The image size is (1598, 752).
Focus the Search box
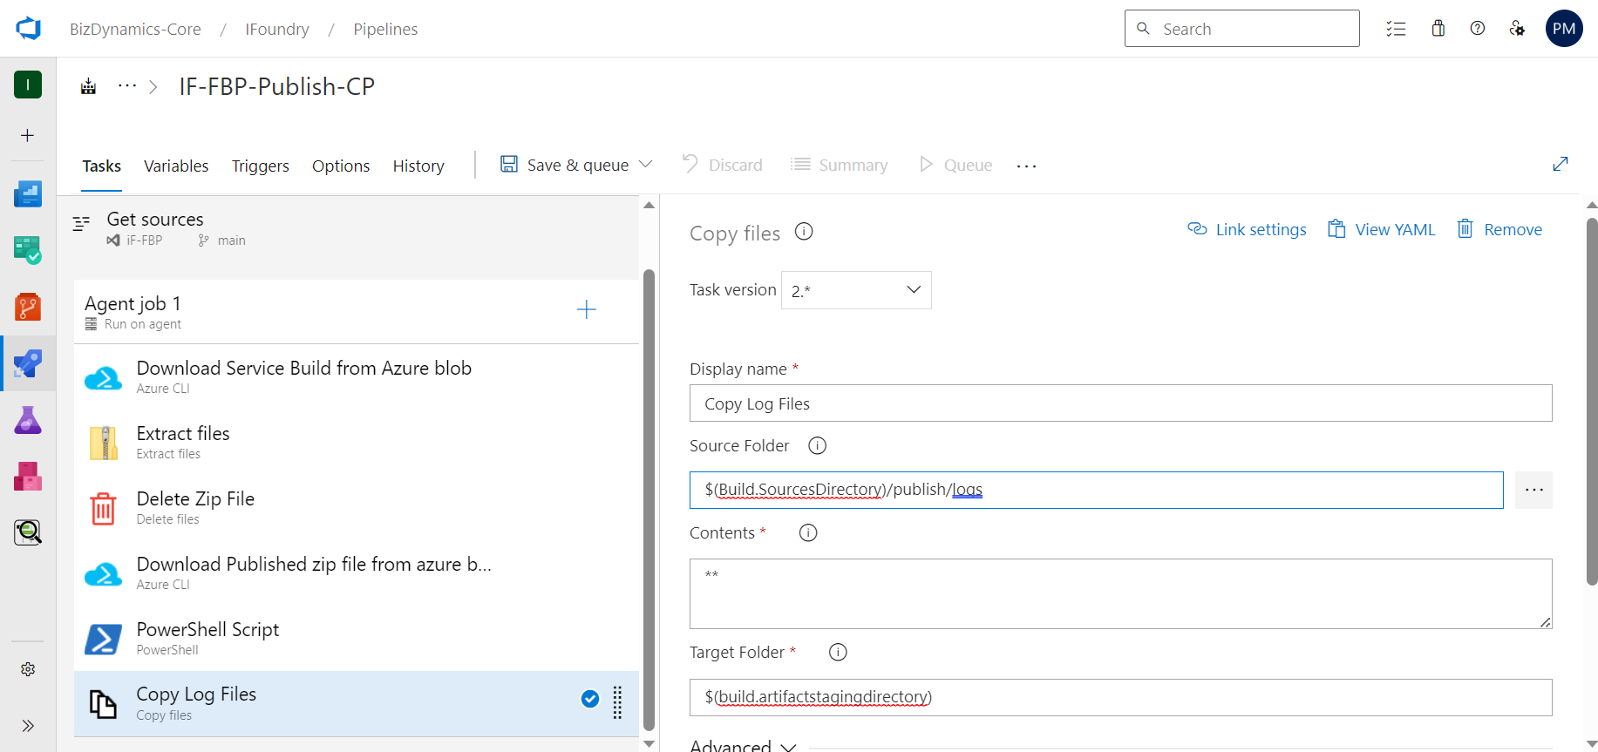point(1241,29)
